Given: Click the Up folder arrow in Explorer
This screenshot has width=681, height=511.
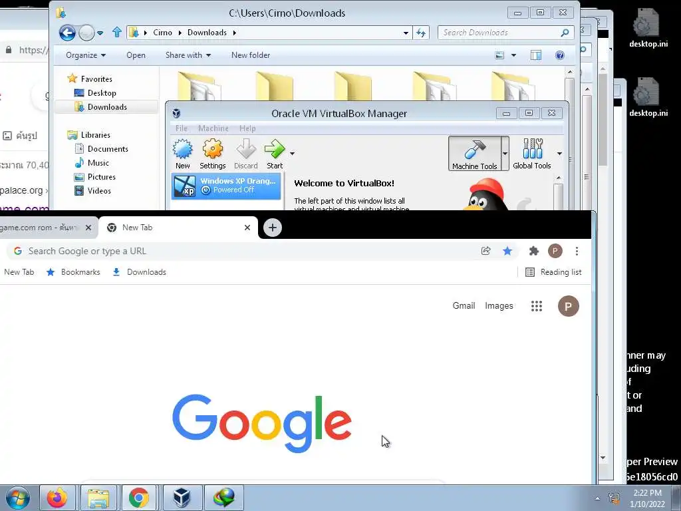Looking at the screenshot, I should tap(116, 32).
